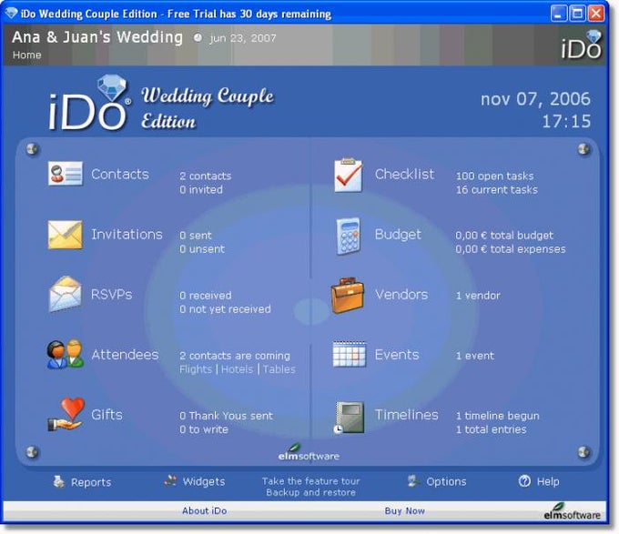This screenshot has width=619, height=534.
Task: Open the Budget calculator icon
Action: click(x=348, y=236)
